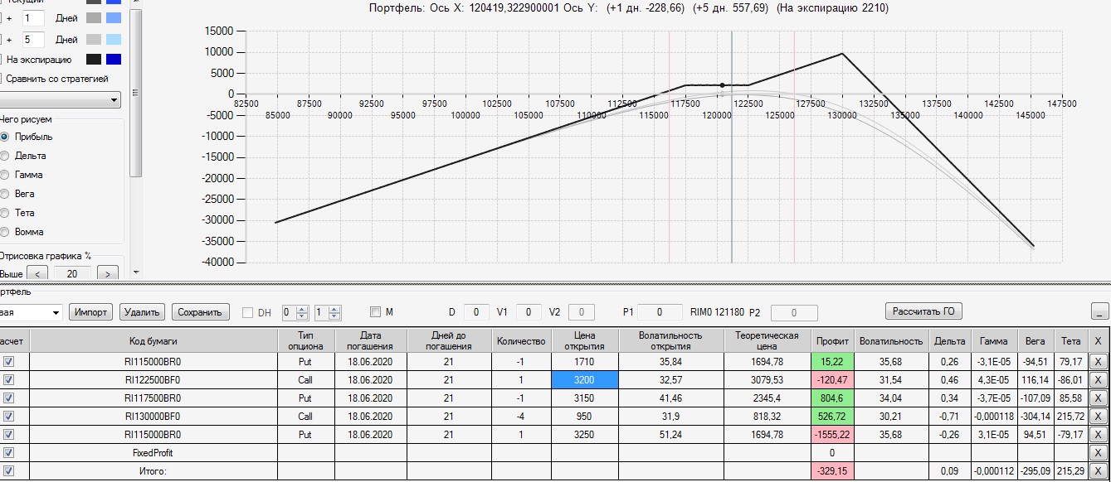Click X on the Итого row
Screen dimensions: 1111x482
point(1097,471)
